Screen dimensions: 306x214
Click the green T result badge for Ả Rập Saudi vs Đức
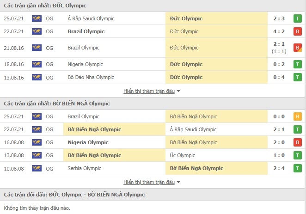(297, 18)
